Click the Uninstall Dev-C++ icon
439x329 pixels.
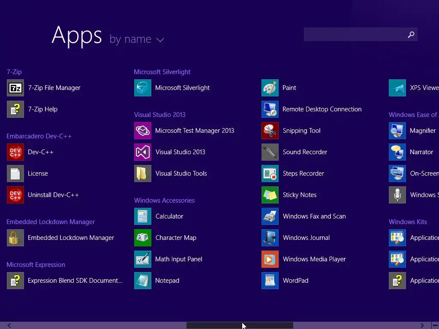pos(15,195)
